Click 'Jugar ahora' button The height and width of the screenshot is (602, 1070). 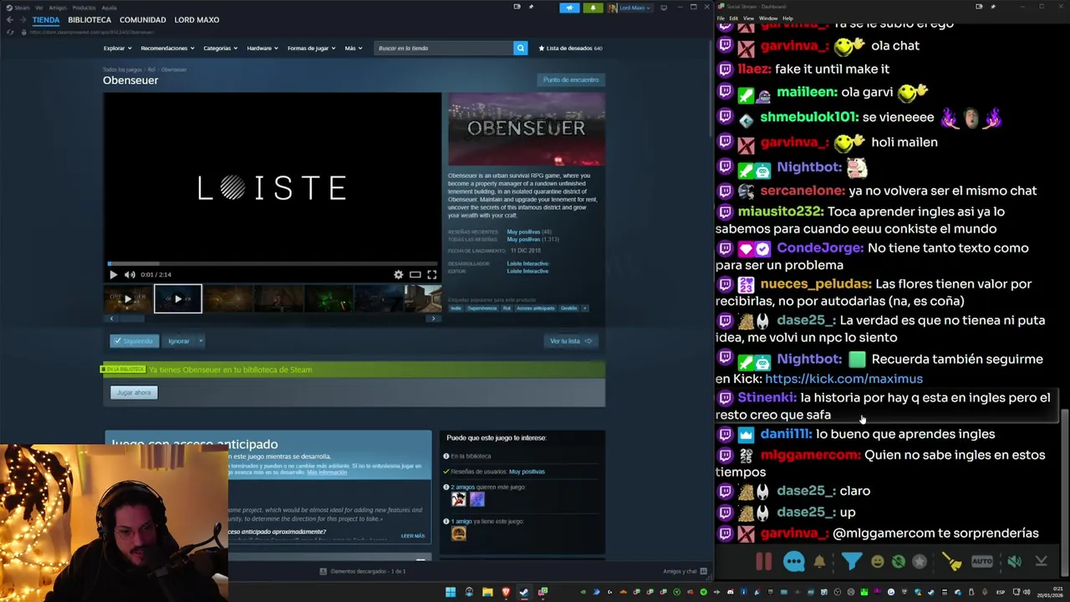[x=134, y=392]
